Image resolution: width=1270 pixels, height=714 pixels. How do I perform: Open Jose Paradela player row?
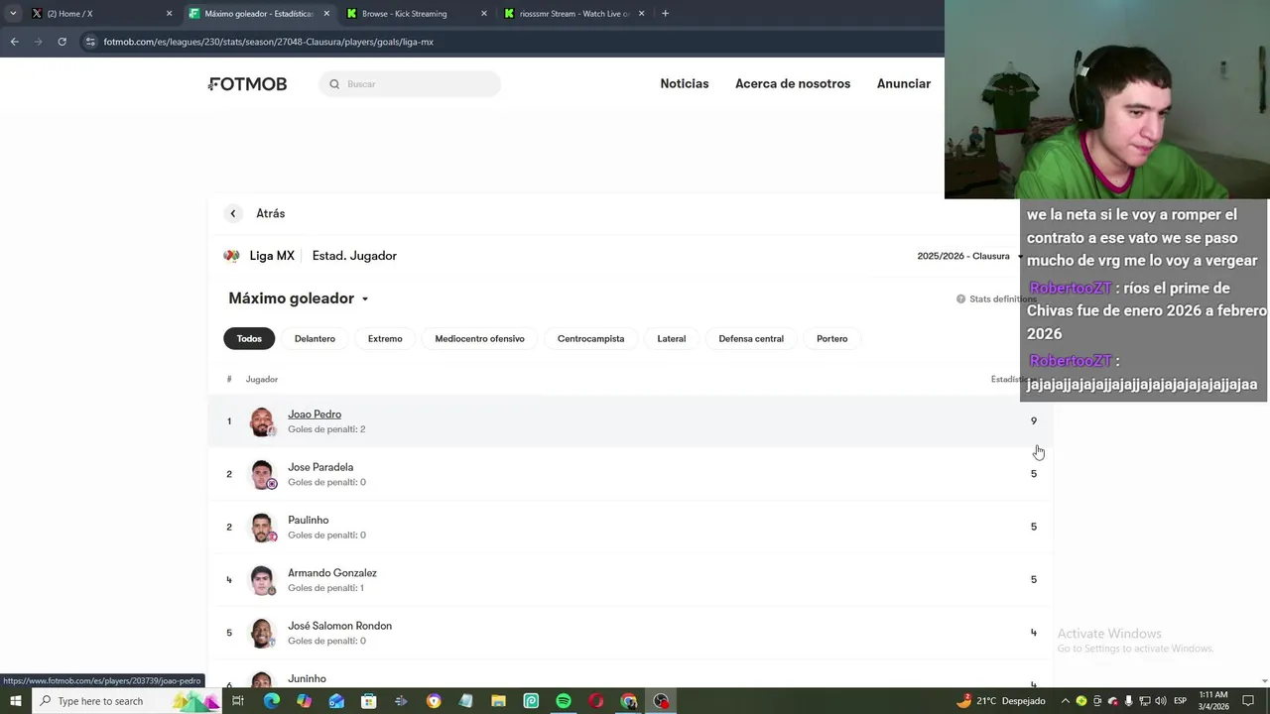(631, 474)
